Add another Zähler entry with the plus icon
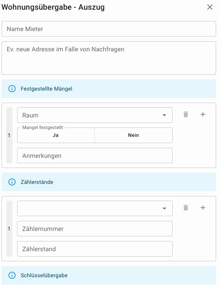The height and width of the screenshot is (285, 220). [x=203, y=208]
